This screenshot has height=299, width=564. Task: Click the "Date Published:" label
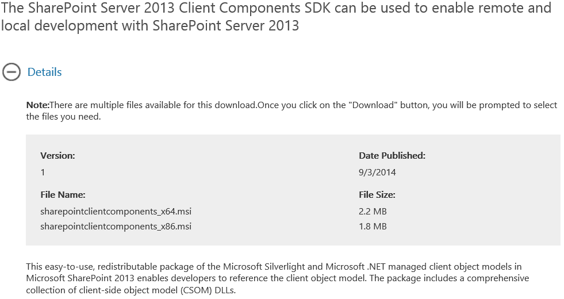pyautogui.click(x=392, y=155)
